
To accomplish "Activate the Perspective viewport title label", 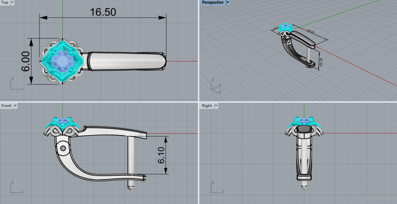I will click(x=212, y=3).
